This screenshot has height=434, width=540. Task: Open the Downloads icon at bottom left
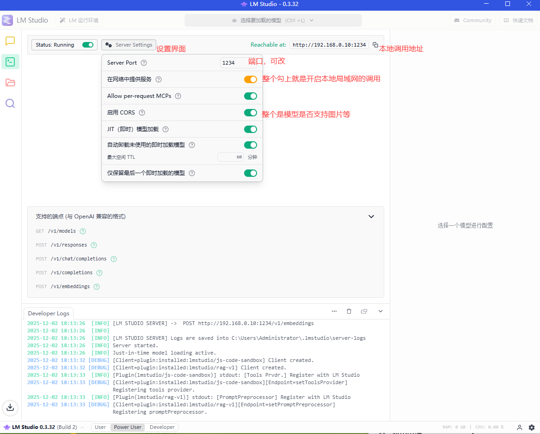[x=10, y=407]
